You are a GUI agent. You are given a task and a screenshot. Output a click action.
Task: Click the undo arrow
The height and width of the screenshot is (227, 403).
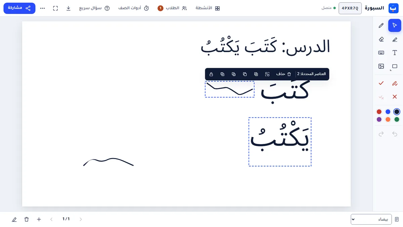395,134
